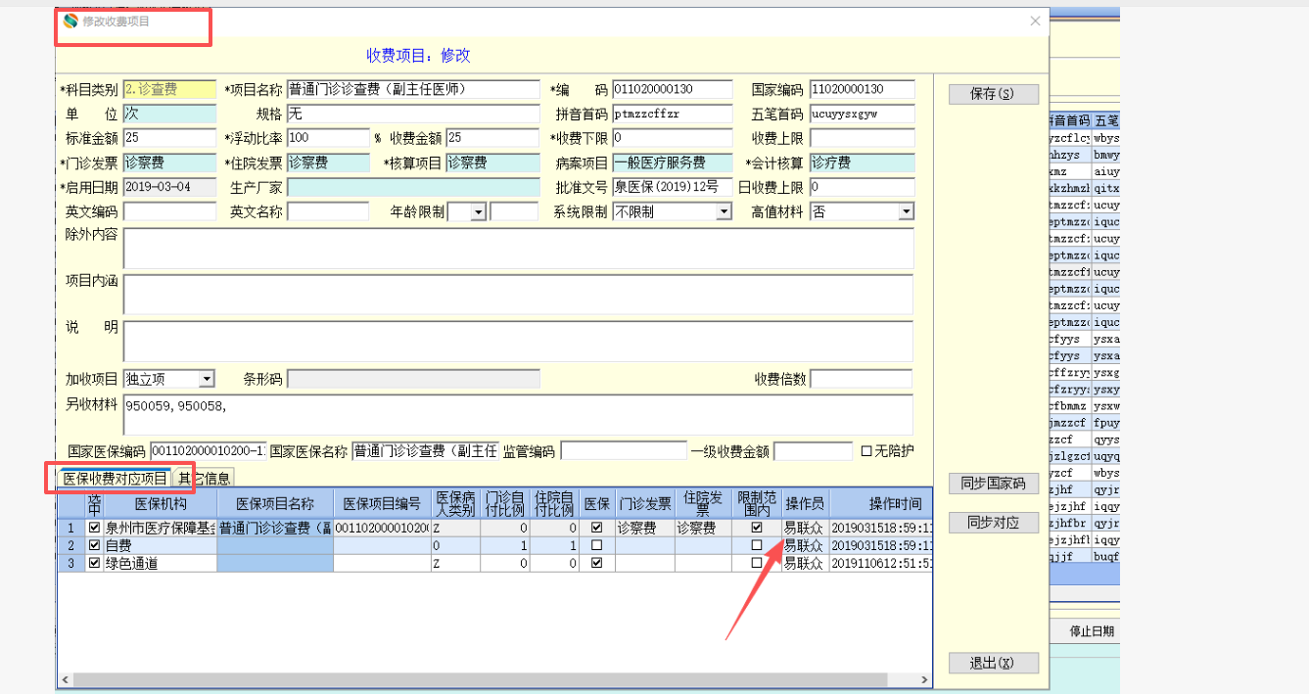Click the 保存(S) button

994,94
